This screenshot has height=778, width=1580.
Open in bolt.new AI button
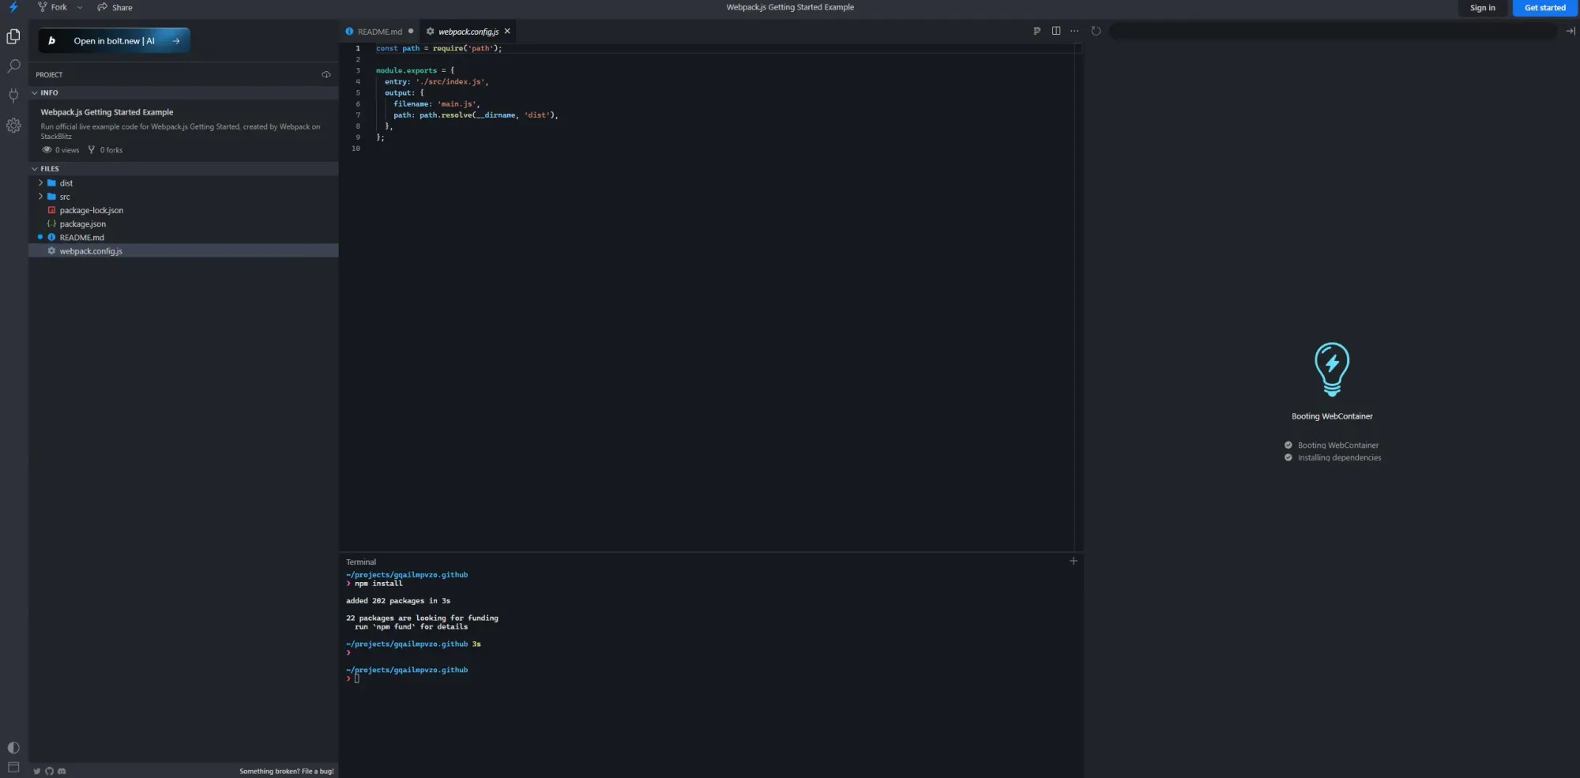[x=115, y=40]
